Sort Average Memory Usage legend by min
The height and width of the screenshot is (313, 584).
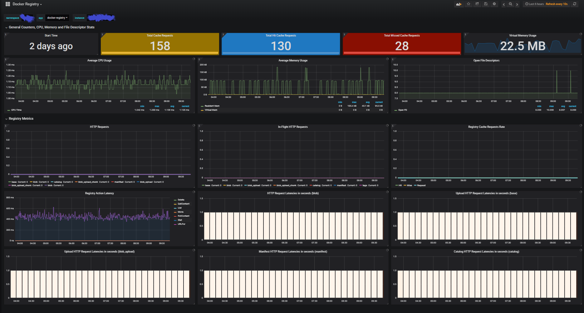(x=340, y=102)
